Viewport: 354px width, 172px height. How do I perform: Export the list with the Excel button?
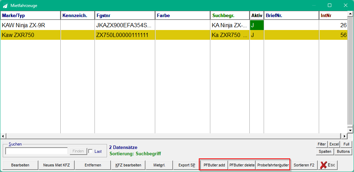(x=334, y=144)
